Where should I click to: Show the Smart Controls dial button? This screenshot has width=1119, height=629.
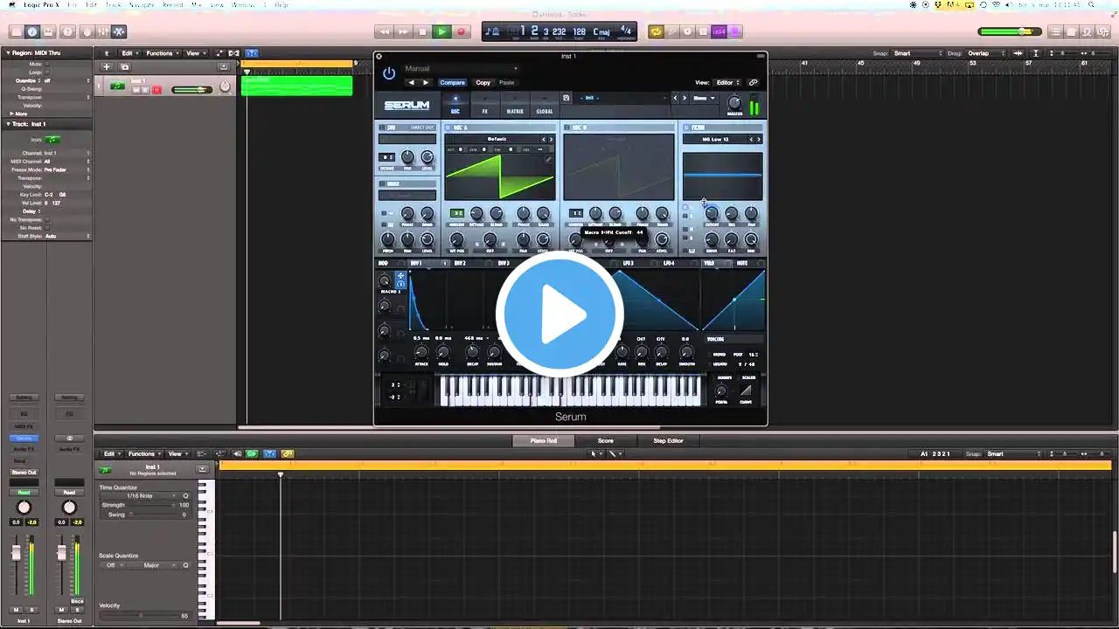(87, 32)
